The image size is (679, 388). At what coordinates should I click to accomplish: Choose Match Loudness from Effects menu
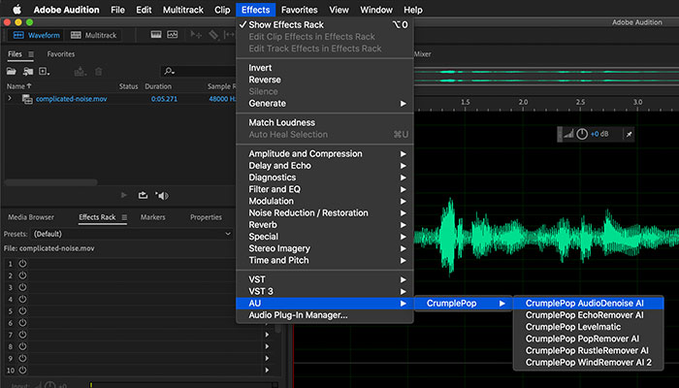[x=324, y=122]
